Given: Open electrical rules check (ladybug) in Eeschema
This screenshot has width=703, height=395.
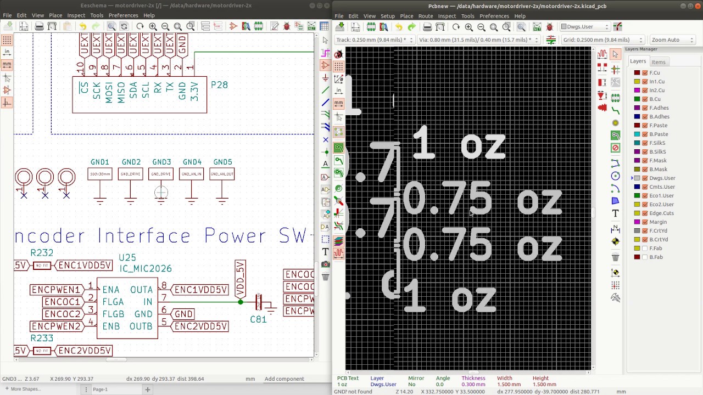Looking at the screenshot, I should (286, 26).
